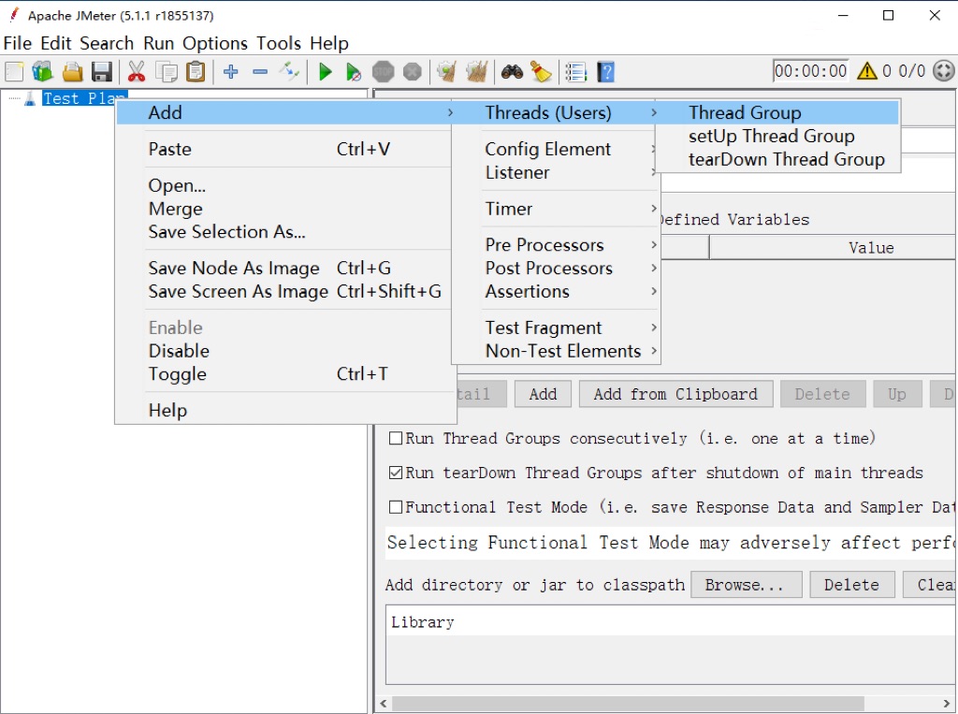Select Help in context menu
The height and width of the screenshot is (714, 958).
(285, 410)
